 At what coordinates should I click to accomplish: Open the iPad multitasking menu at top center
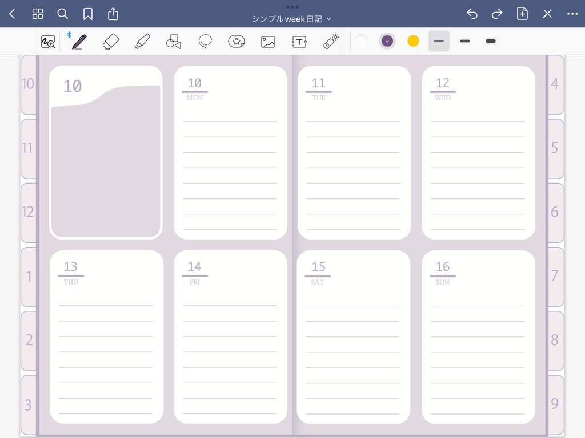pos(292,7)
